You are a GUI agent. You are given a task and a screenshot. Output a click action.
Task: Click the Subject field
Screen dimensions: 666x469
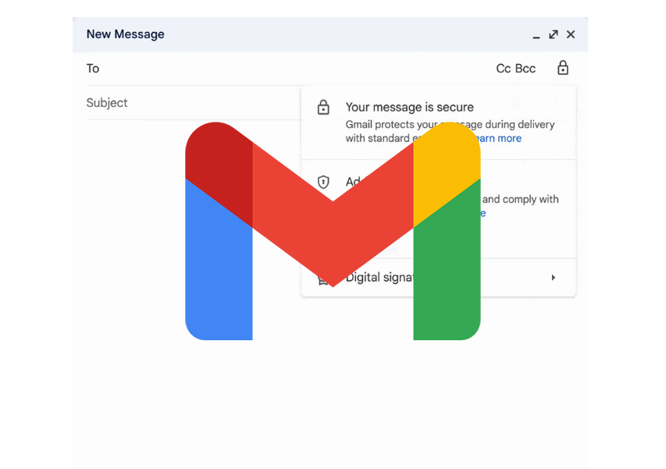coord(194,103)
